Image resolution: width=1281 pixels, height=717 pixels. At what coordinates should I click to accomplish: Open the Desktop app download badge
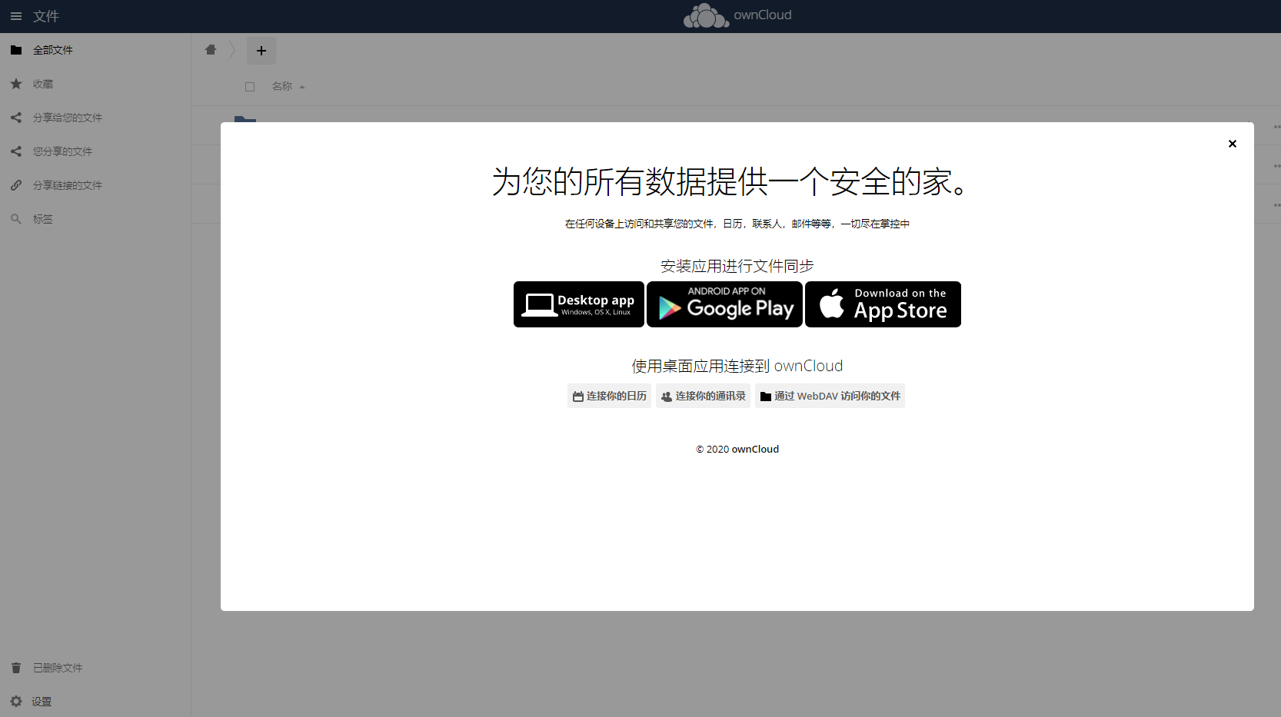point(579,304)
